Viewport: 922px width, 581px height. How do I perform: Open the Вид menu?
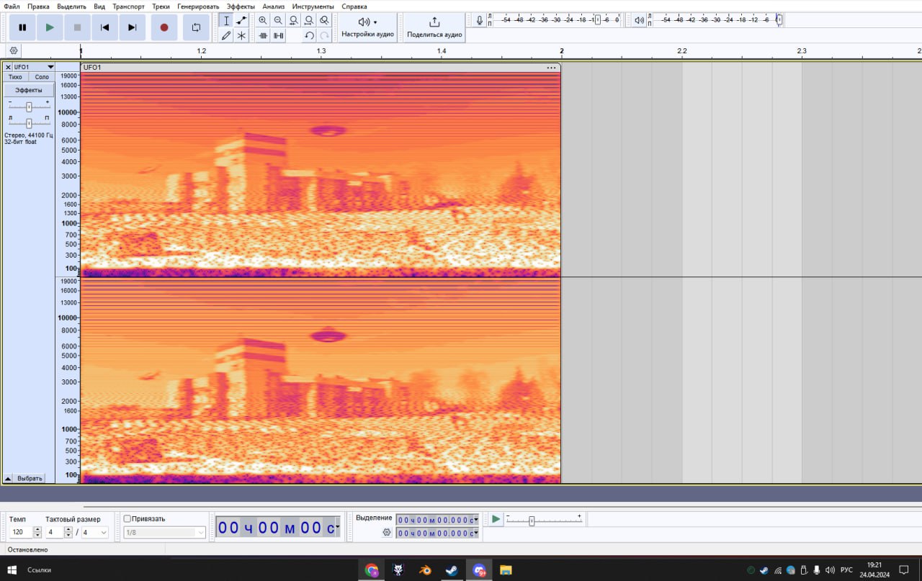(x=99, y=6)
